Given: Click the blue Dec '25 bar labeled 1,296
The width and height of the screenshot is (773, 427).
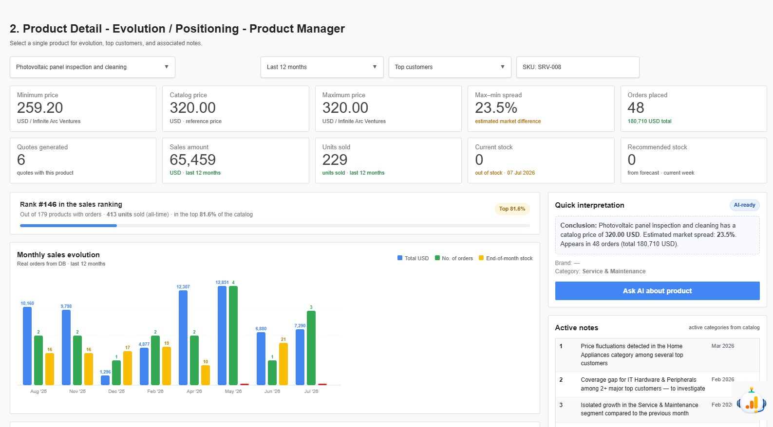Looking at the screenshot, I should pos(105,380).
